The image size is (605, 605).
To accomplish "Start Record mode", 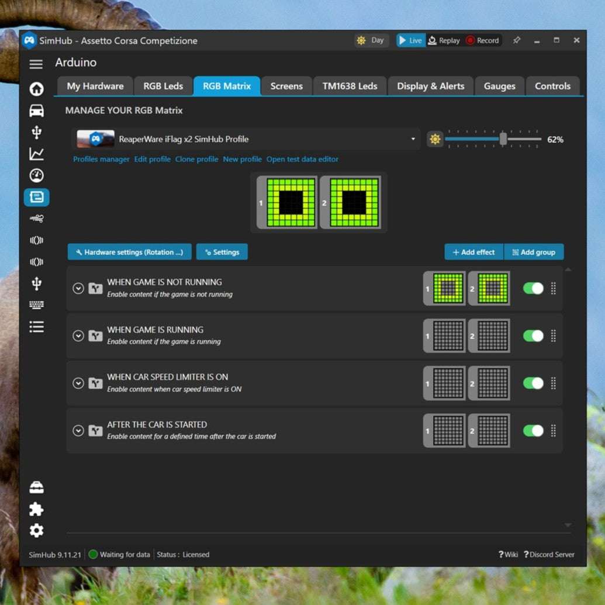I will [482, 40].
